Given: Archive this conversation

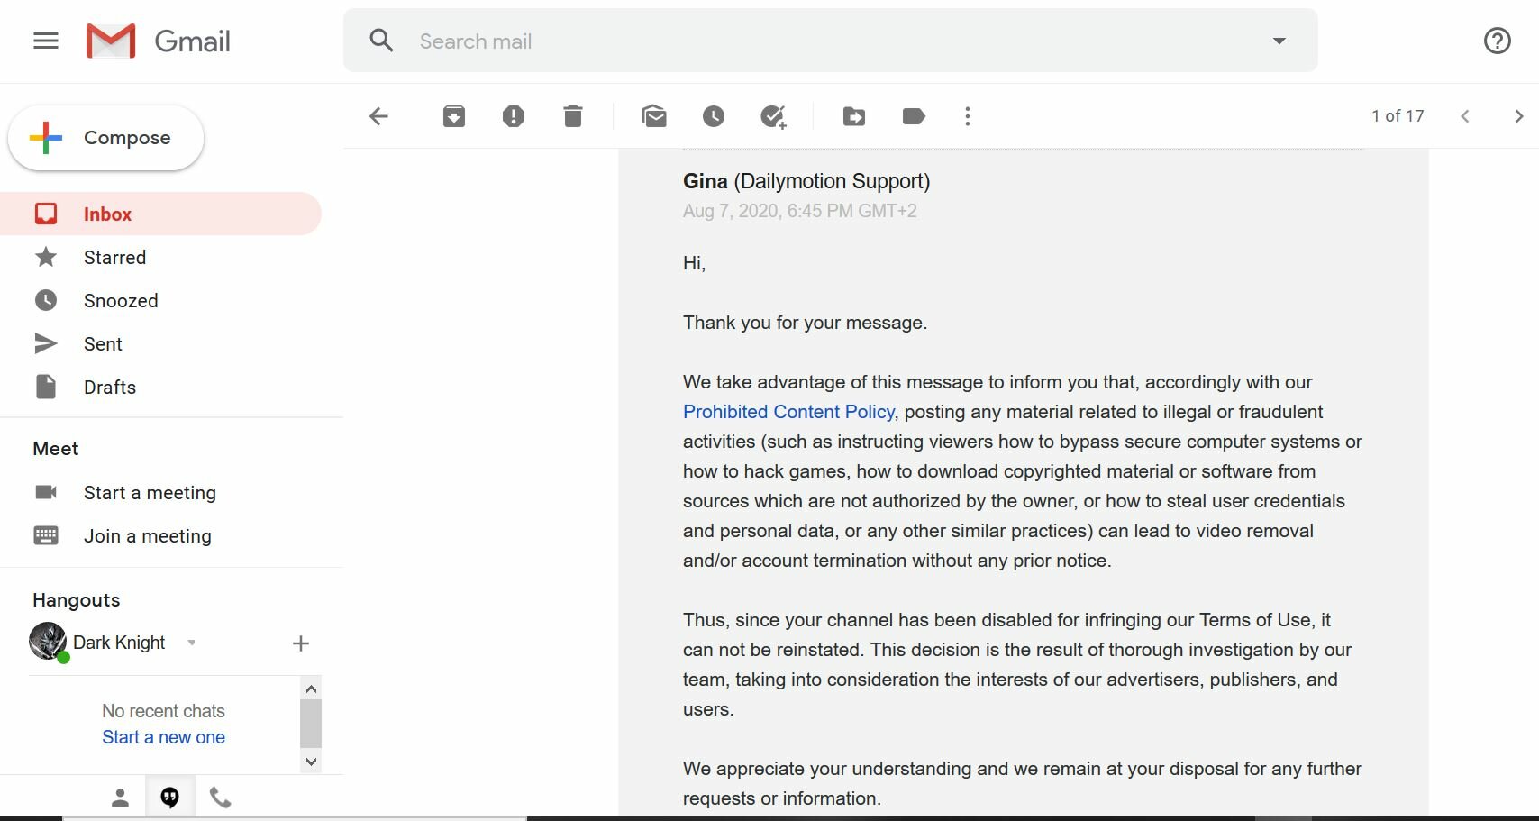Looking at the screenshot, I should tap(454, 116).
